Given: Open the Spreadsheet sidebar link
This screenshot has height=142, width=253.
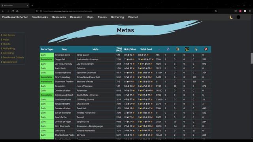Looking at the screenshot, I should pos(9,62).
